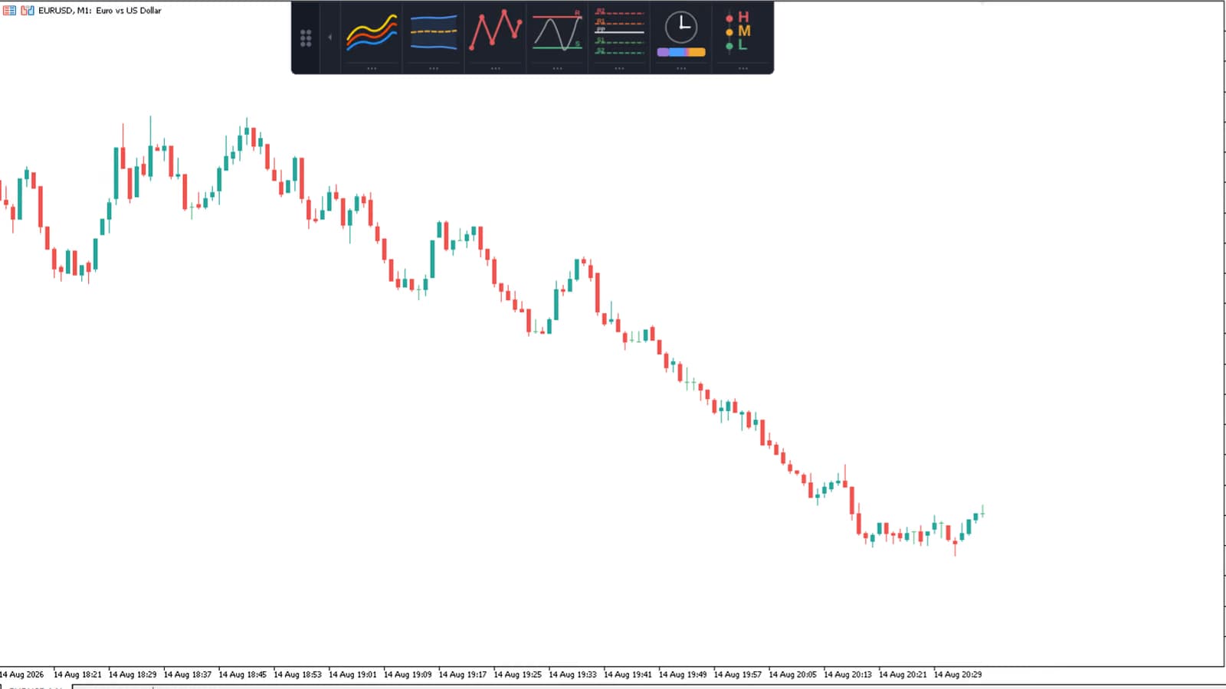Open options dots under bands channel indicator
Image resolution: width=1226 pixels, height=689 pixels.
[x=434, y=68]
